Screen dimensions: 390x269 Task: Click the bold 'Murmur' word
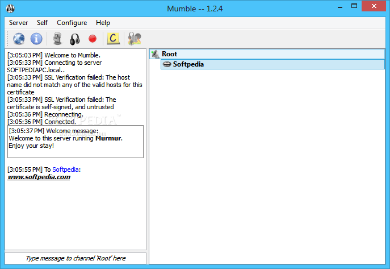coord(108,138)
